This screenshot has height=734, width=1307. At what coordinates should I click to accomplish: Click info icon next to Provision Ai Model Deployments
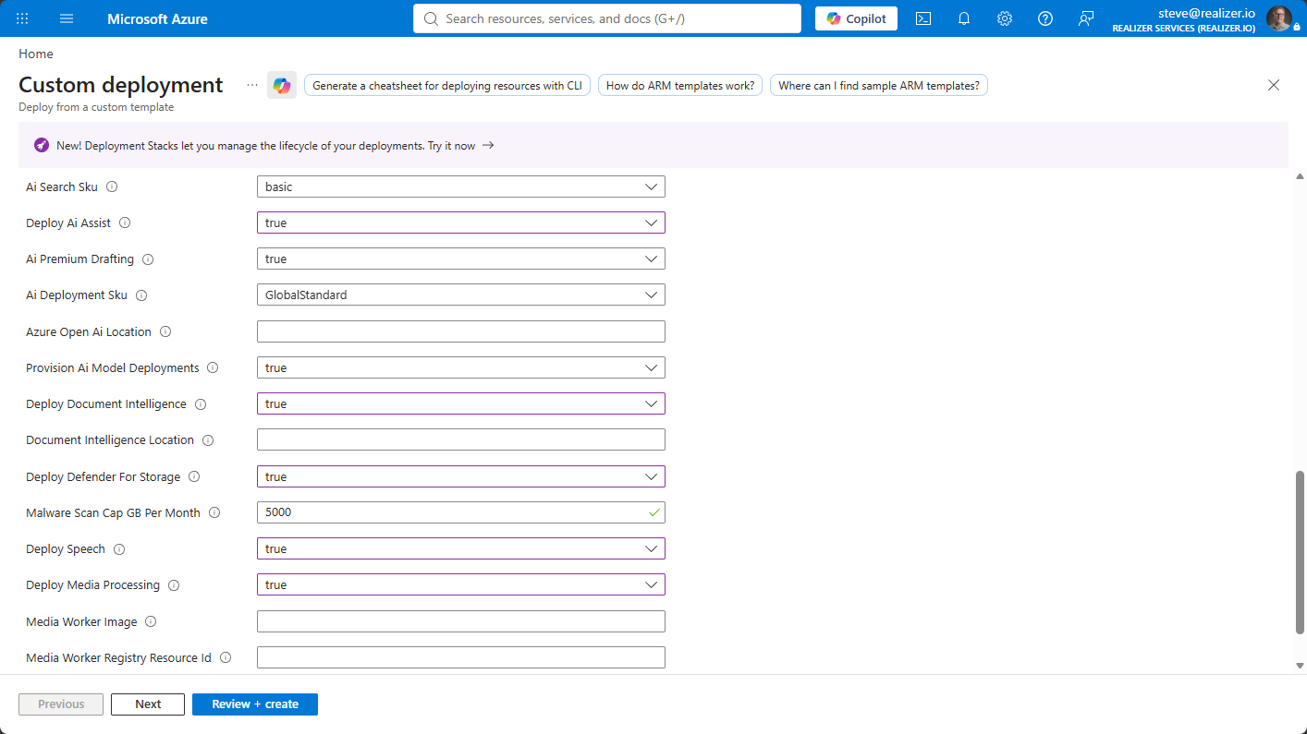coord(213,367)
